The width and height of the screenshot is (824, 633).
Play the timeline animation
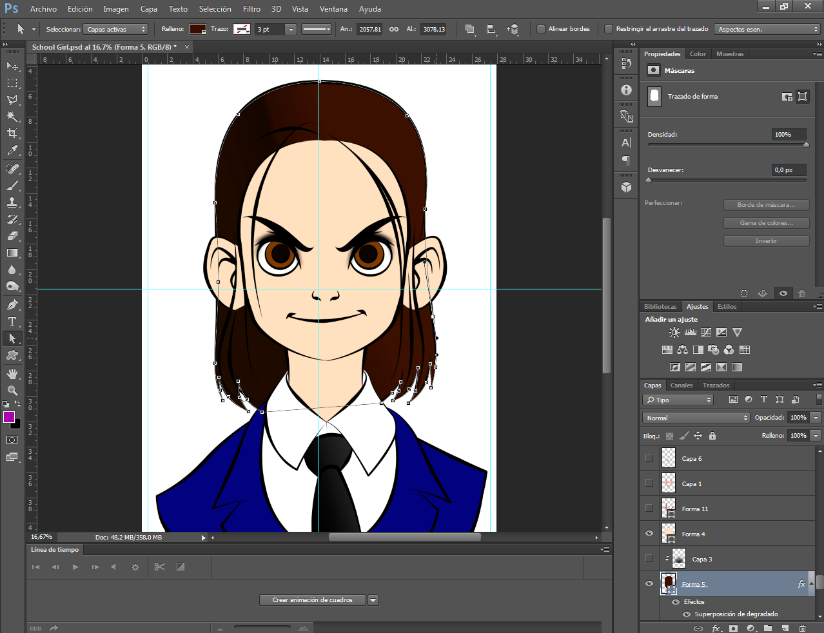click(75, 567)
